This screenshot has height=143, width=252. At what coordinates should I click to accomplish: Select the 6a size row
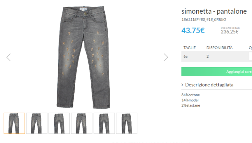tap(217, 56)
